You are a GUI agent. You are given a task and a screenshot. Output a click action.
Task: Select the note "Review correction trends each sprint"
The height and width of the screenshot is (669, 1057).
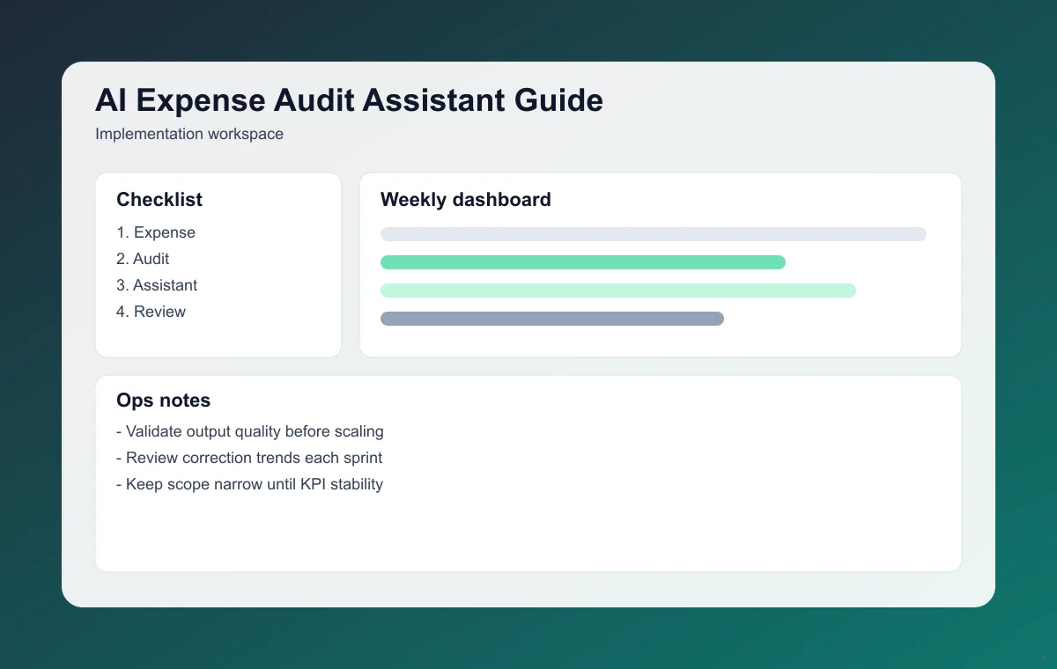[x=249, y=458]
